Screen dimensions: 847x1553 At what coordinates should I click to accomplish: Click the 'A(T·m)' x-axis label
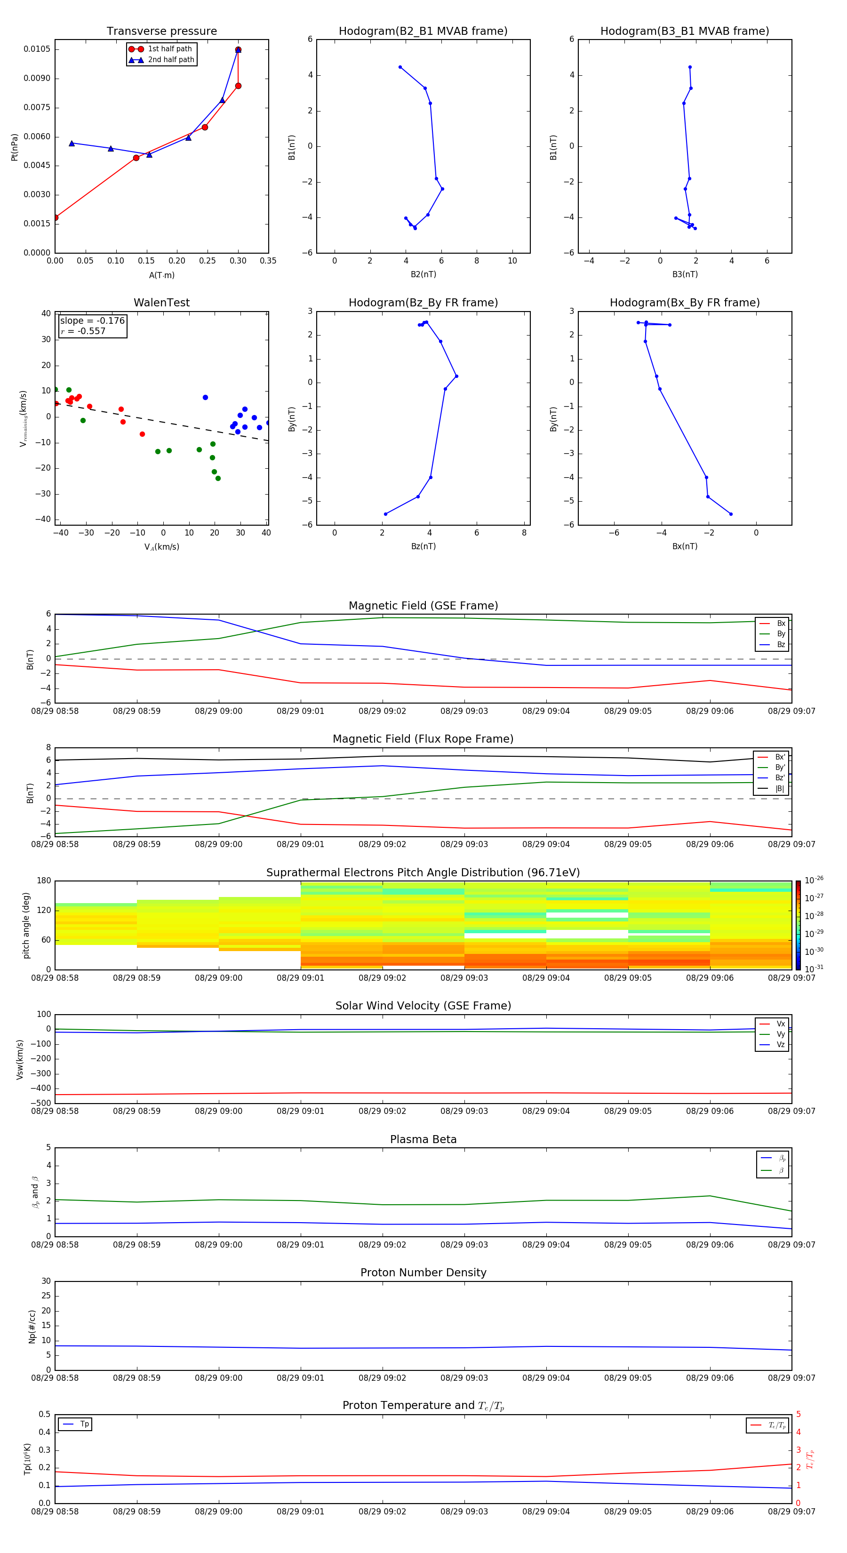click(161, 275)
